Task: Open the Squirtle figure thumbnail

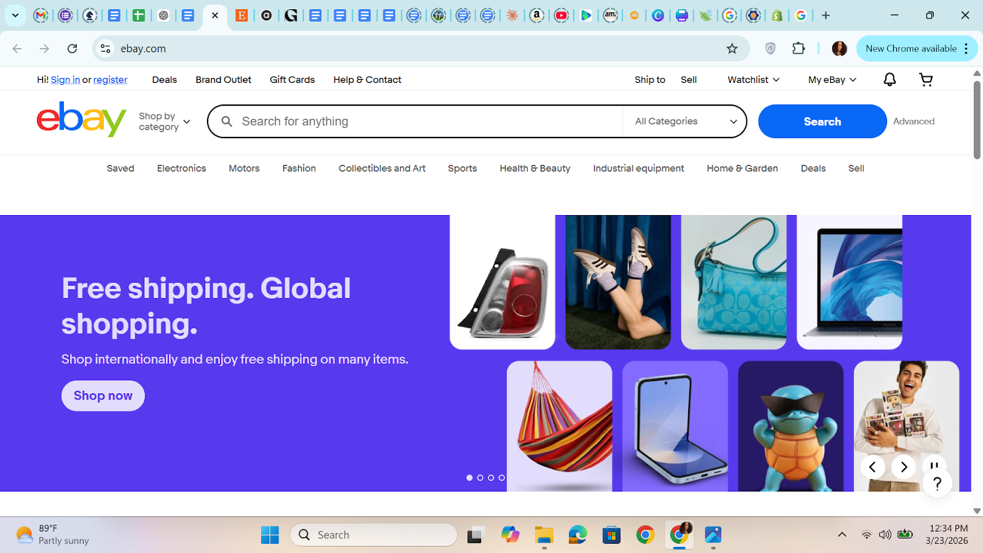Action: coord(791,426)
